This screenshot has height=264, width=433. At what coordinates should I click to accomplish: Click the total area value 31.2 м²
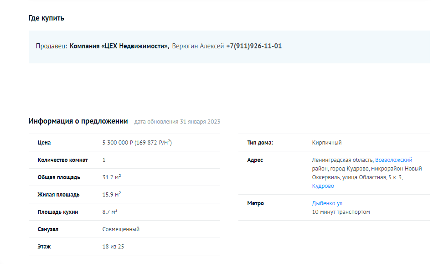(x=112, y=177)
